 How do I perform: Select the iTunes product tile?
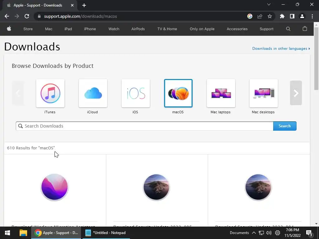pyautogui.click(x=50, y=93)
